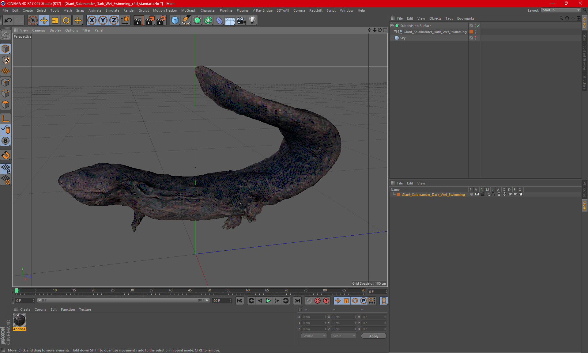Click the end frame 90 F stepper
The image size is (588, 353).
click(x=231, y=301)
